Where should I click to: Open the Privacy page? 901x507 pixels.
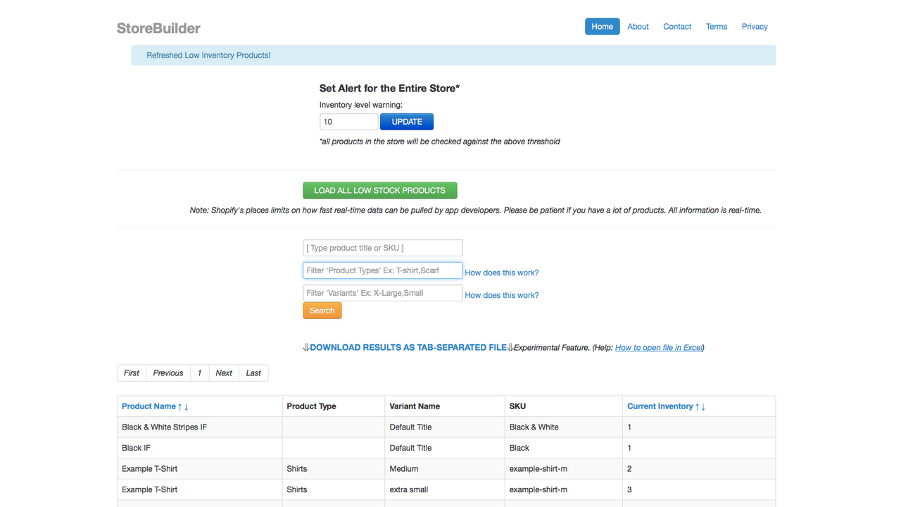coord(755,27)
